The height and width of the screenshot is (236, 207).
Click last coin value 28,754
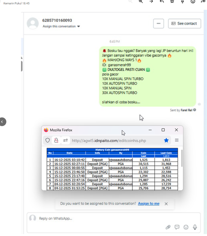(x=166, y=188)
